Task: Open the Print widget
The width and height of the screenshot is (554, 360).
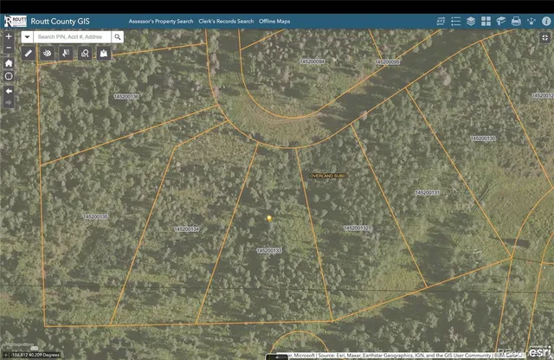Action: tap(516, 21)
